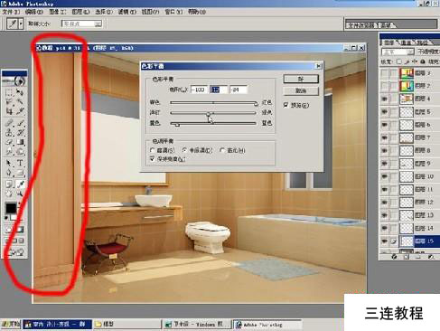Select the Path Selection arrow tool
Screen dimensions: 440x331
click(9, 163)
